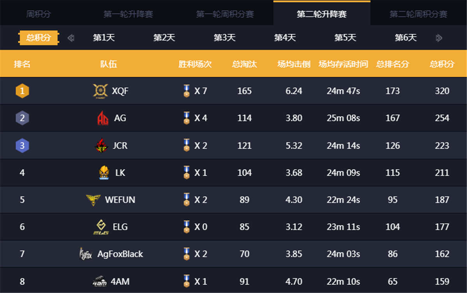Image resolution: width=467 pixels, height=293 pixels.
Task: Click the gold rank 1 hexagon badge
Action: [22, 91]
